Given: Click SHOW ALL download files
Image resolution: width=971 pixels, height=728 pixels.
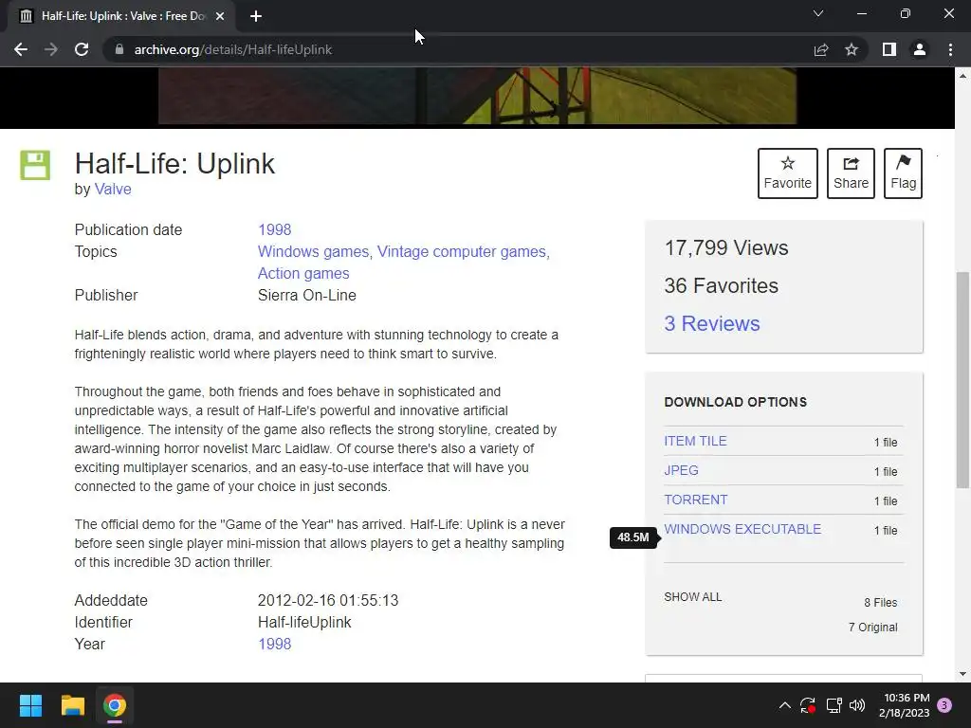Looking at the screenshot, I should click(692, 597).
